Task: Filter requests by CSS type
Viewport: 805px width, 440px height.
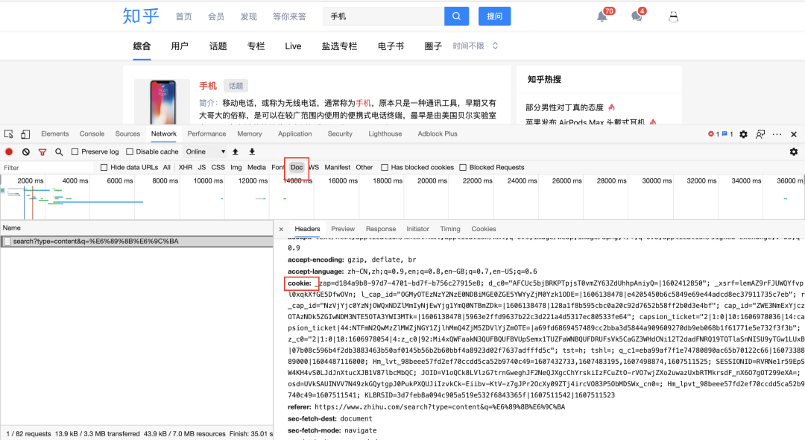Action: point(218,167)
